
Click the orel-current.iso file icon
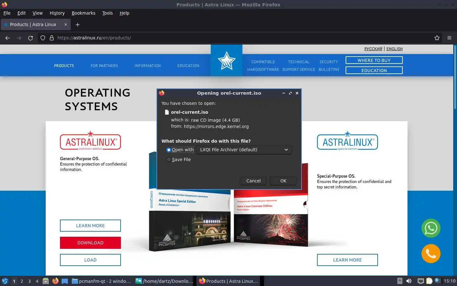(x=167, y=112)
